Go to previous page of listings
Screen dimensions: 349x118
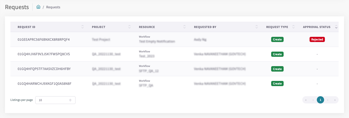click(313, 100)
